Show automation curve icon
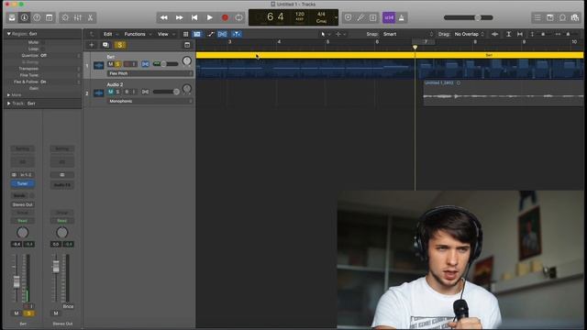Viewport: 587px width, 330px height. (x=211, y=34)
